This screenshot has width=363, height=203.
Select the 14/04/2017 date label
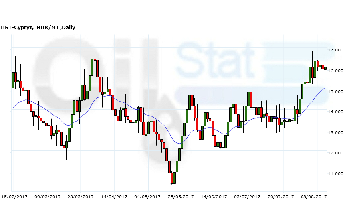click(114, 197)
